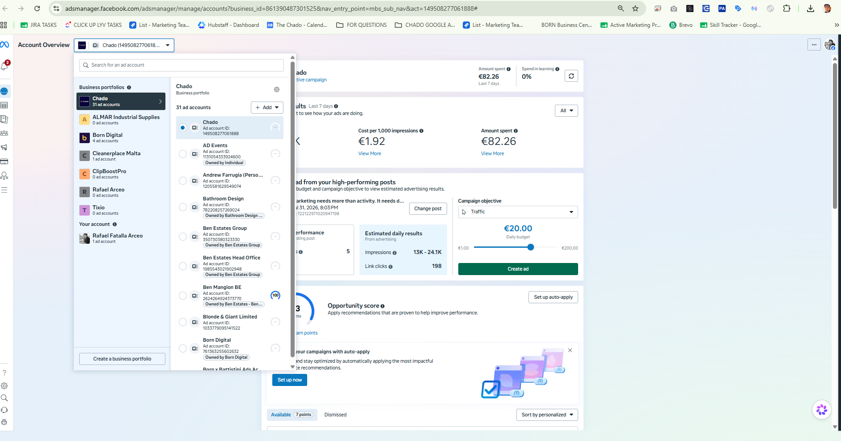Open the three-dots more options menu

point(814,45)
